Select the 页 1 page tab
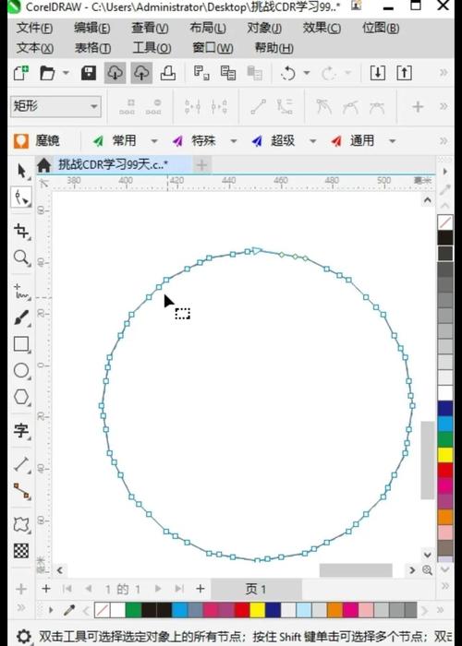Viewport: 462px width, 646px height. [x=256, y=589]
